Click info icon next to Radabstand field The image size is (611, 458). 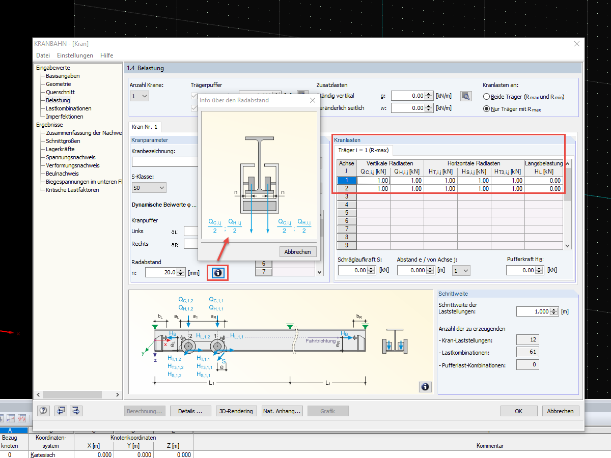pos(218,273)
